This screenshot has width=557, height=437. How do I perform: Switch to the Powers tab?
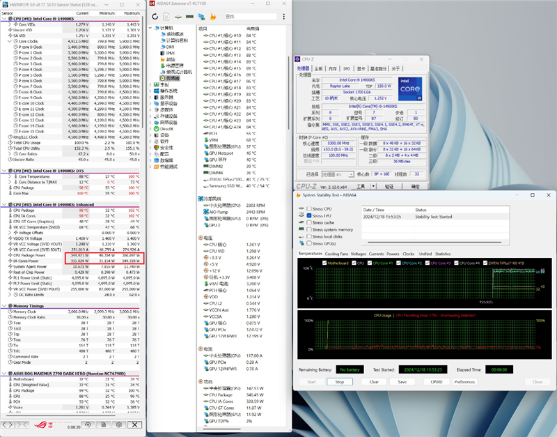(x=393, y=254)
